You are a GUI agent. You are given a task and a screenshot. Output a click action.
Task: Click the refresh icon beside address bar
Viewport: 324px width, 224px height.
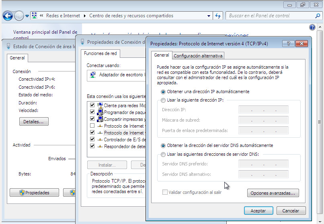218,16
